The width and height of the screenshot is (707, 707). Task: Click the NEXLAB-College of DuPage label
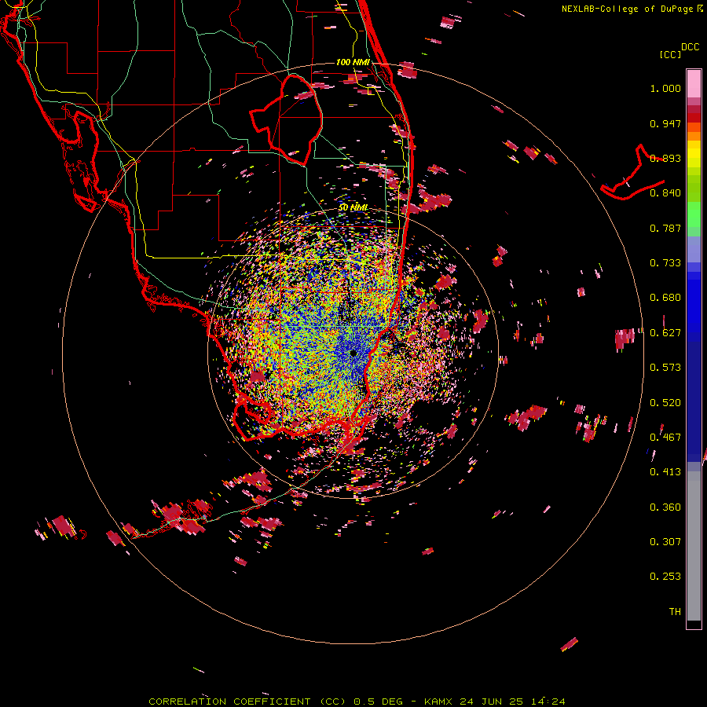coord(627,9)
